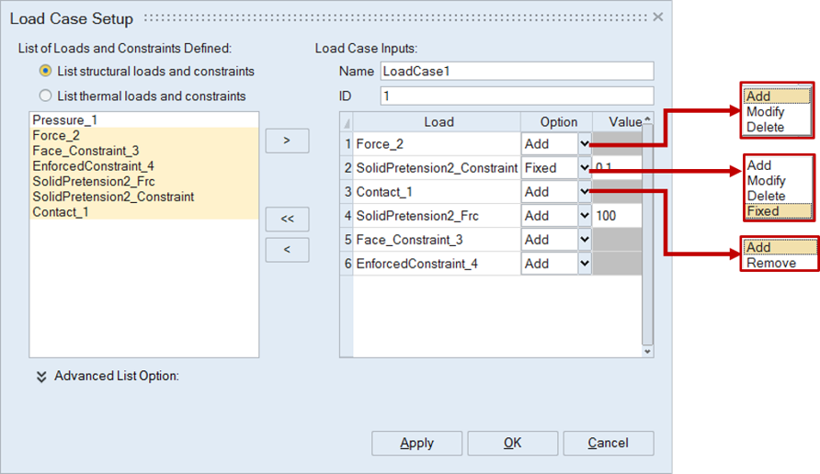
Task: Open Option dropdown for Contact_1 row
Action: (x=584, y=192)
